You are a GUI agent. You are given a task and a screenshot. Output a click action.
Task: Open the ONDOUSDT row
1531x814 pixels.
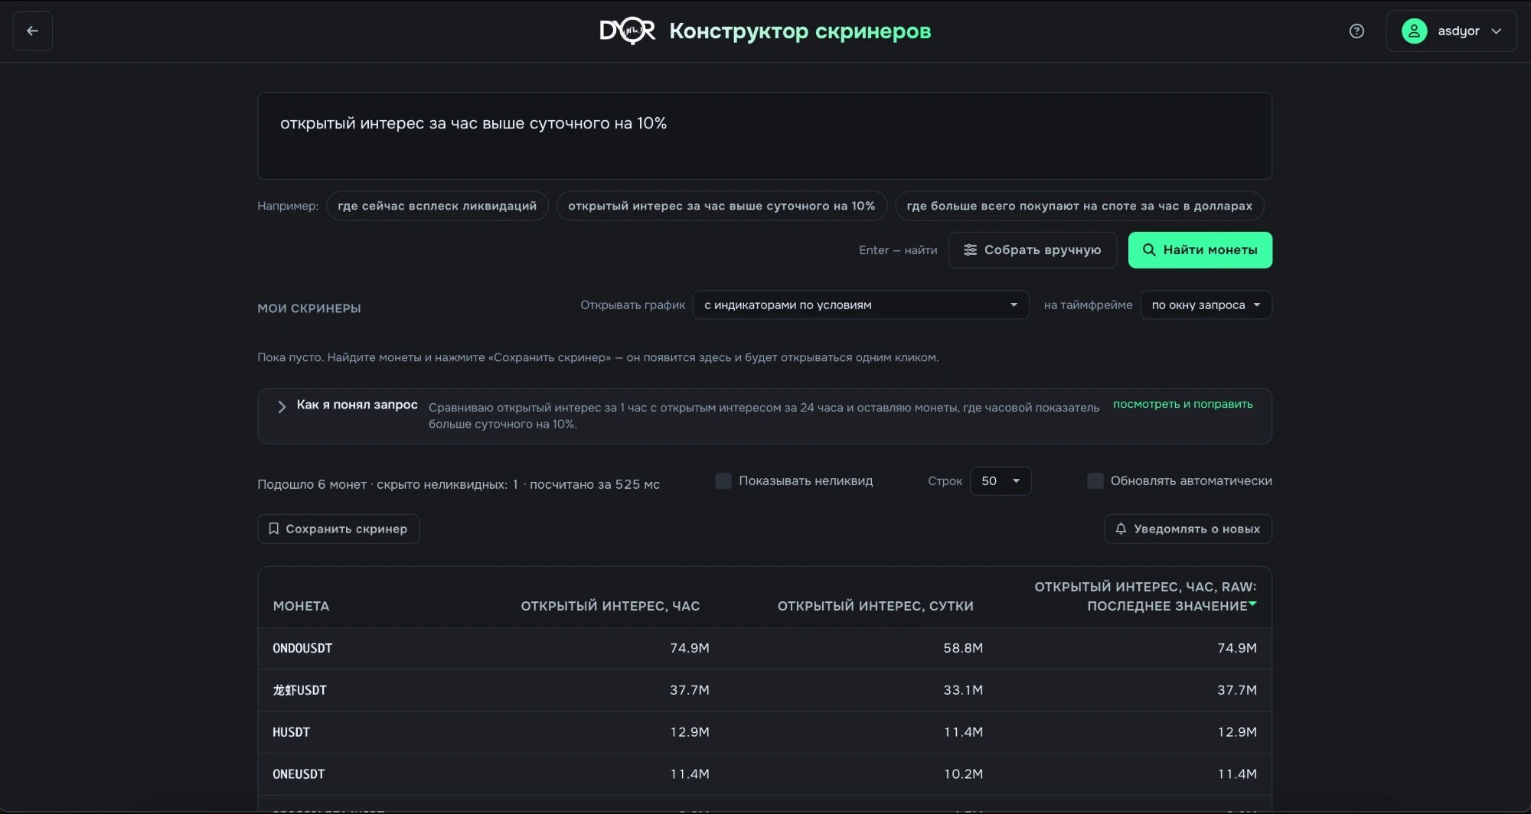pos(765,648)
